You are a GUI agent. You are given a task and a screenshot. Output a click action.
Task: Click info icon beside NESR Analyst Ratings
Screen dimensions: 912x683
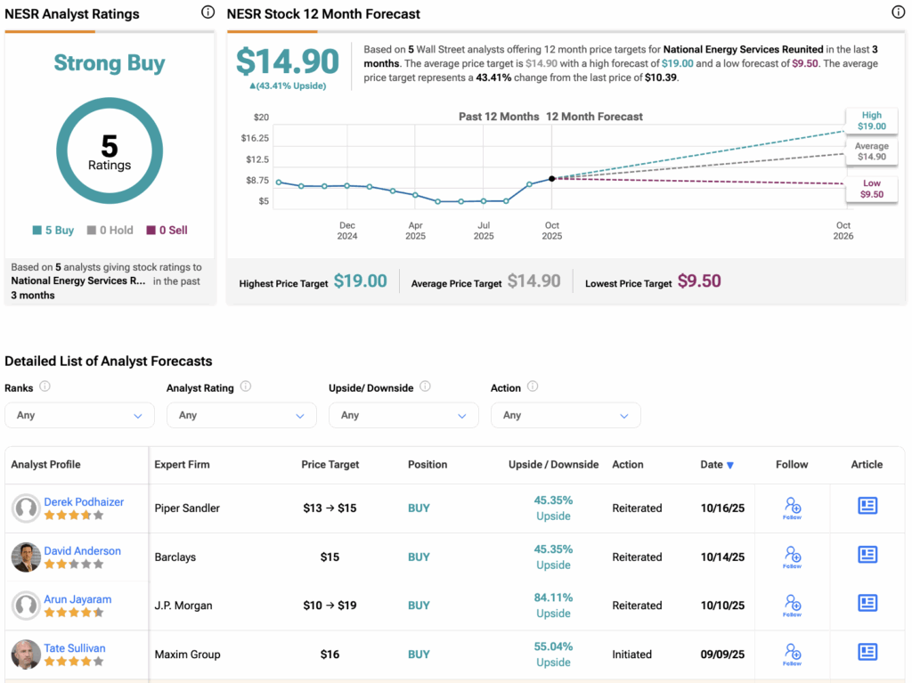pyautogui.click(x=208, y=12)
